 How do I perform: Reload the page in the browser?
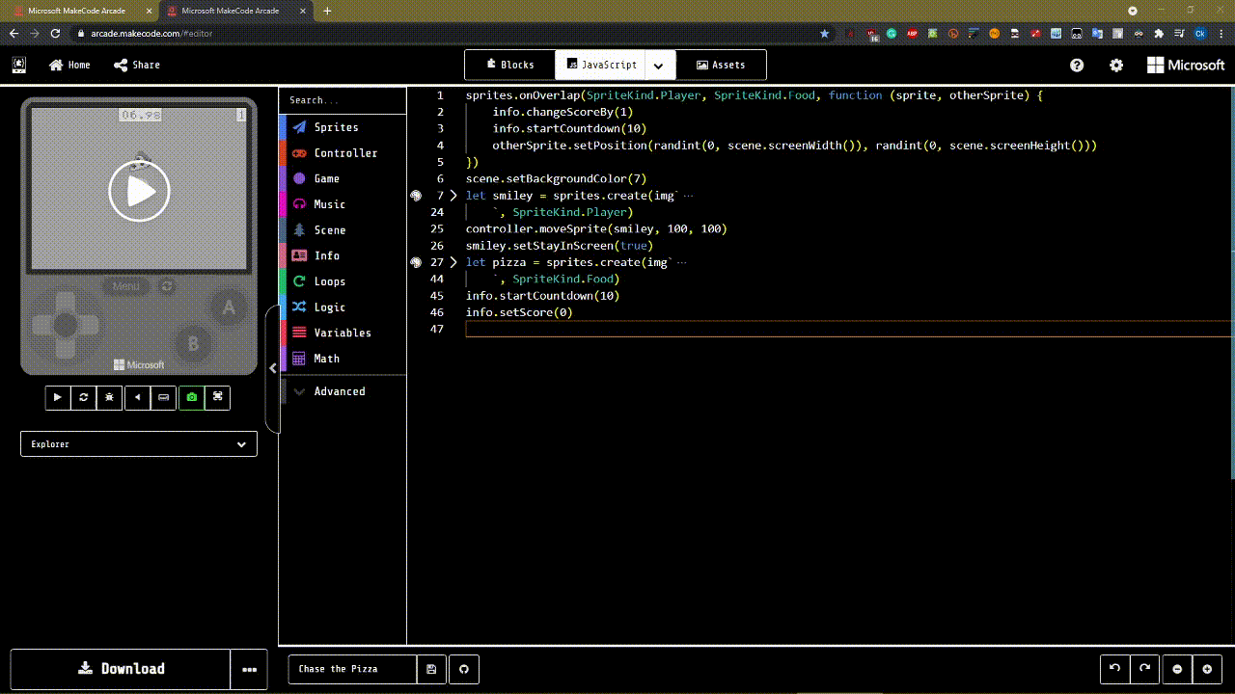tap(55, 33)
